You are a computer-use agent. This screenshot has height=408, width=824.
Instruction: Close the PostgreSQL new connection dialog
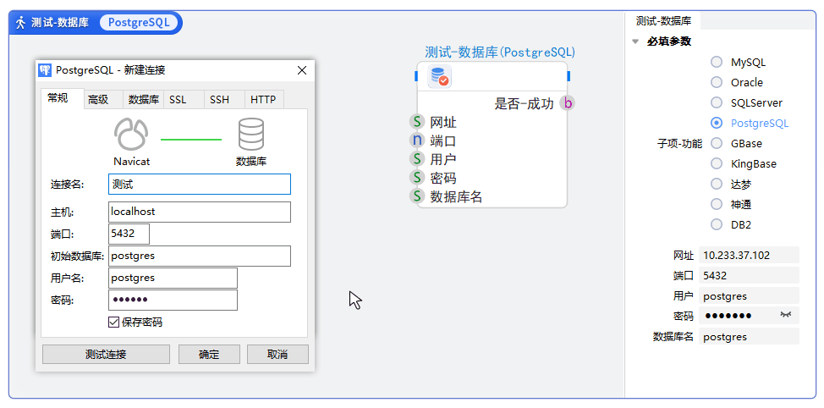[x=302, y=70]
